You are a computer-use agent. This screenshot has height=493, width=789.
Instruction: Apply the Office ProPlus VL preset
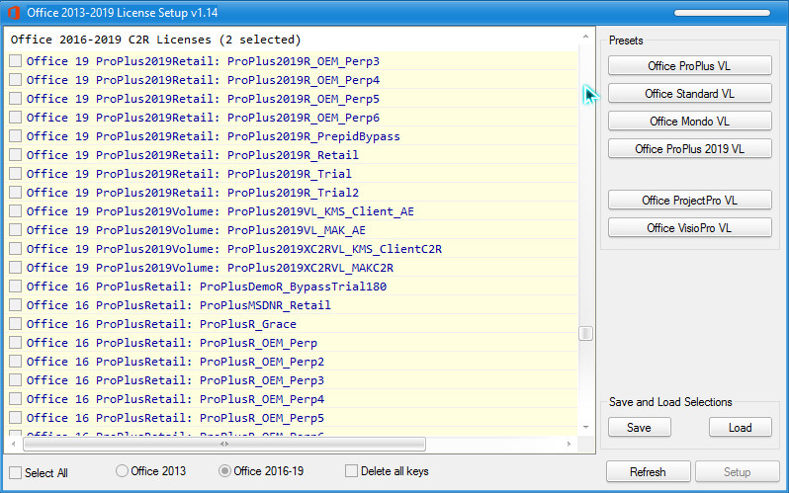pos(689,66)
